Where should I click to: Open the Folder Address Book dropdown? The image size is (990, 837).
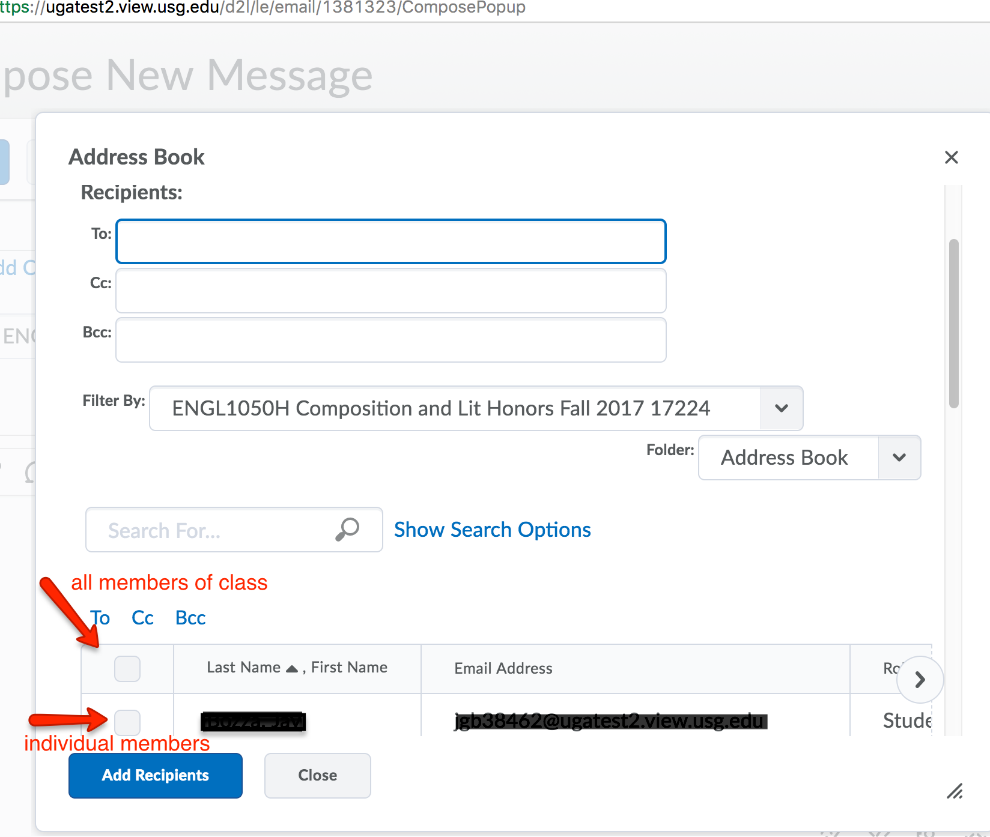899,458
